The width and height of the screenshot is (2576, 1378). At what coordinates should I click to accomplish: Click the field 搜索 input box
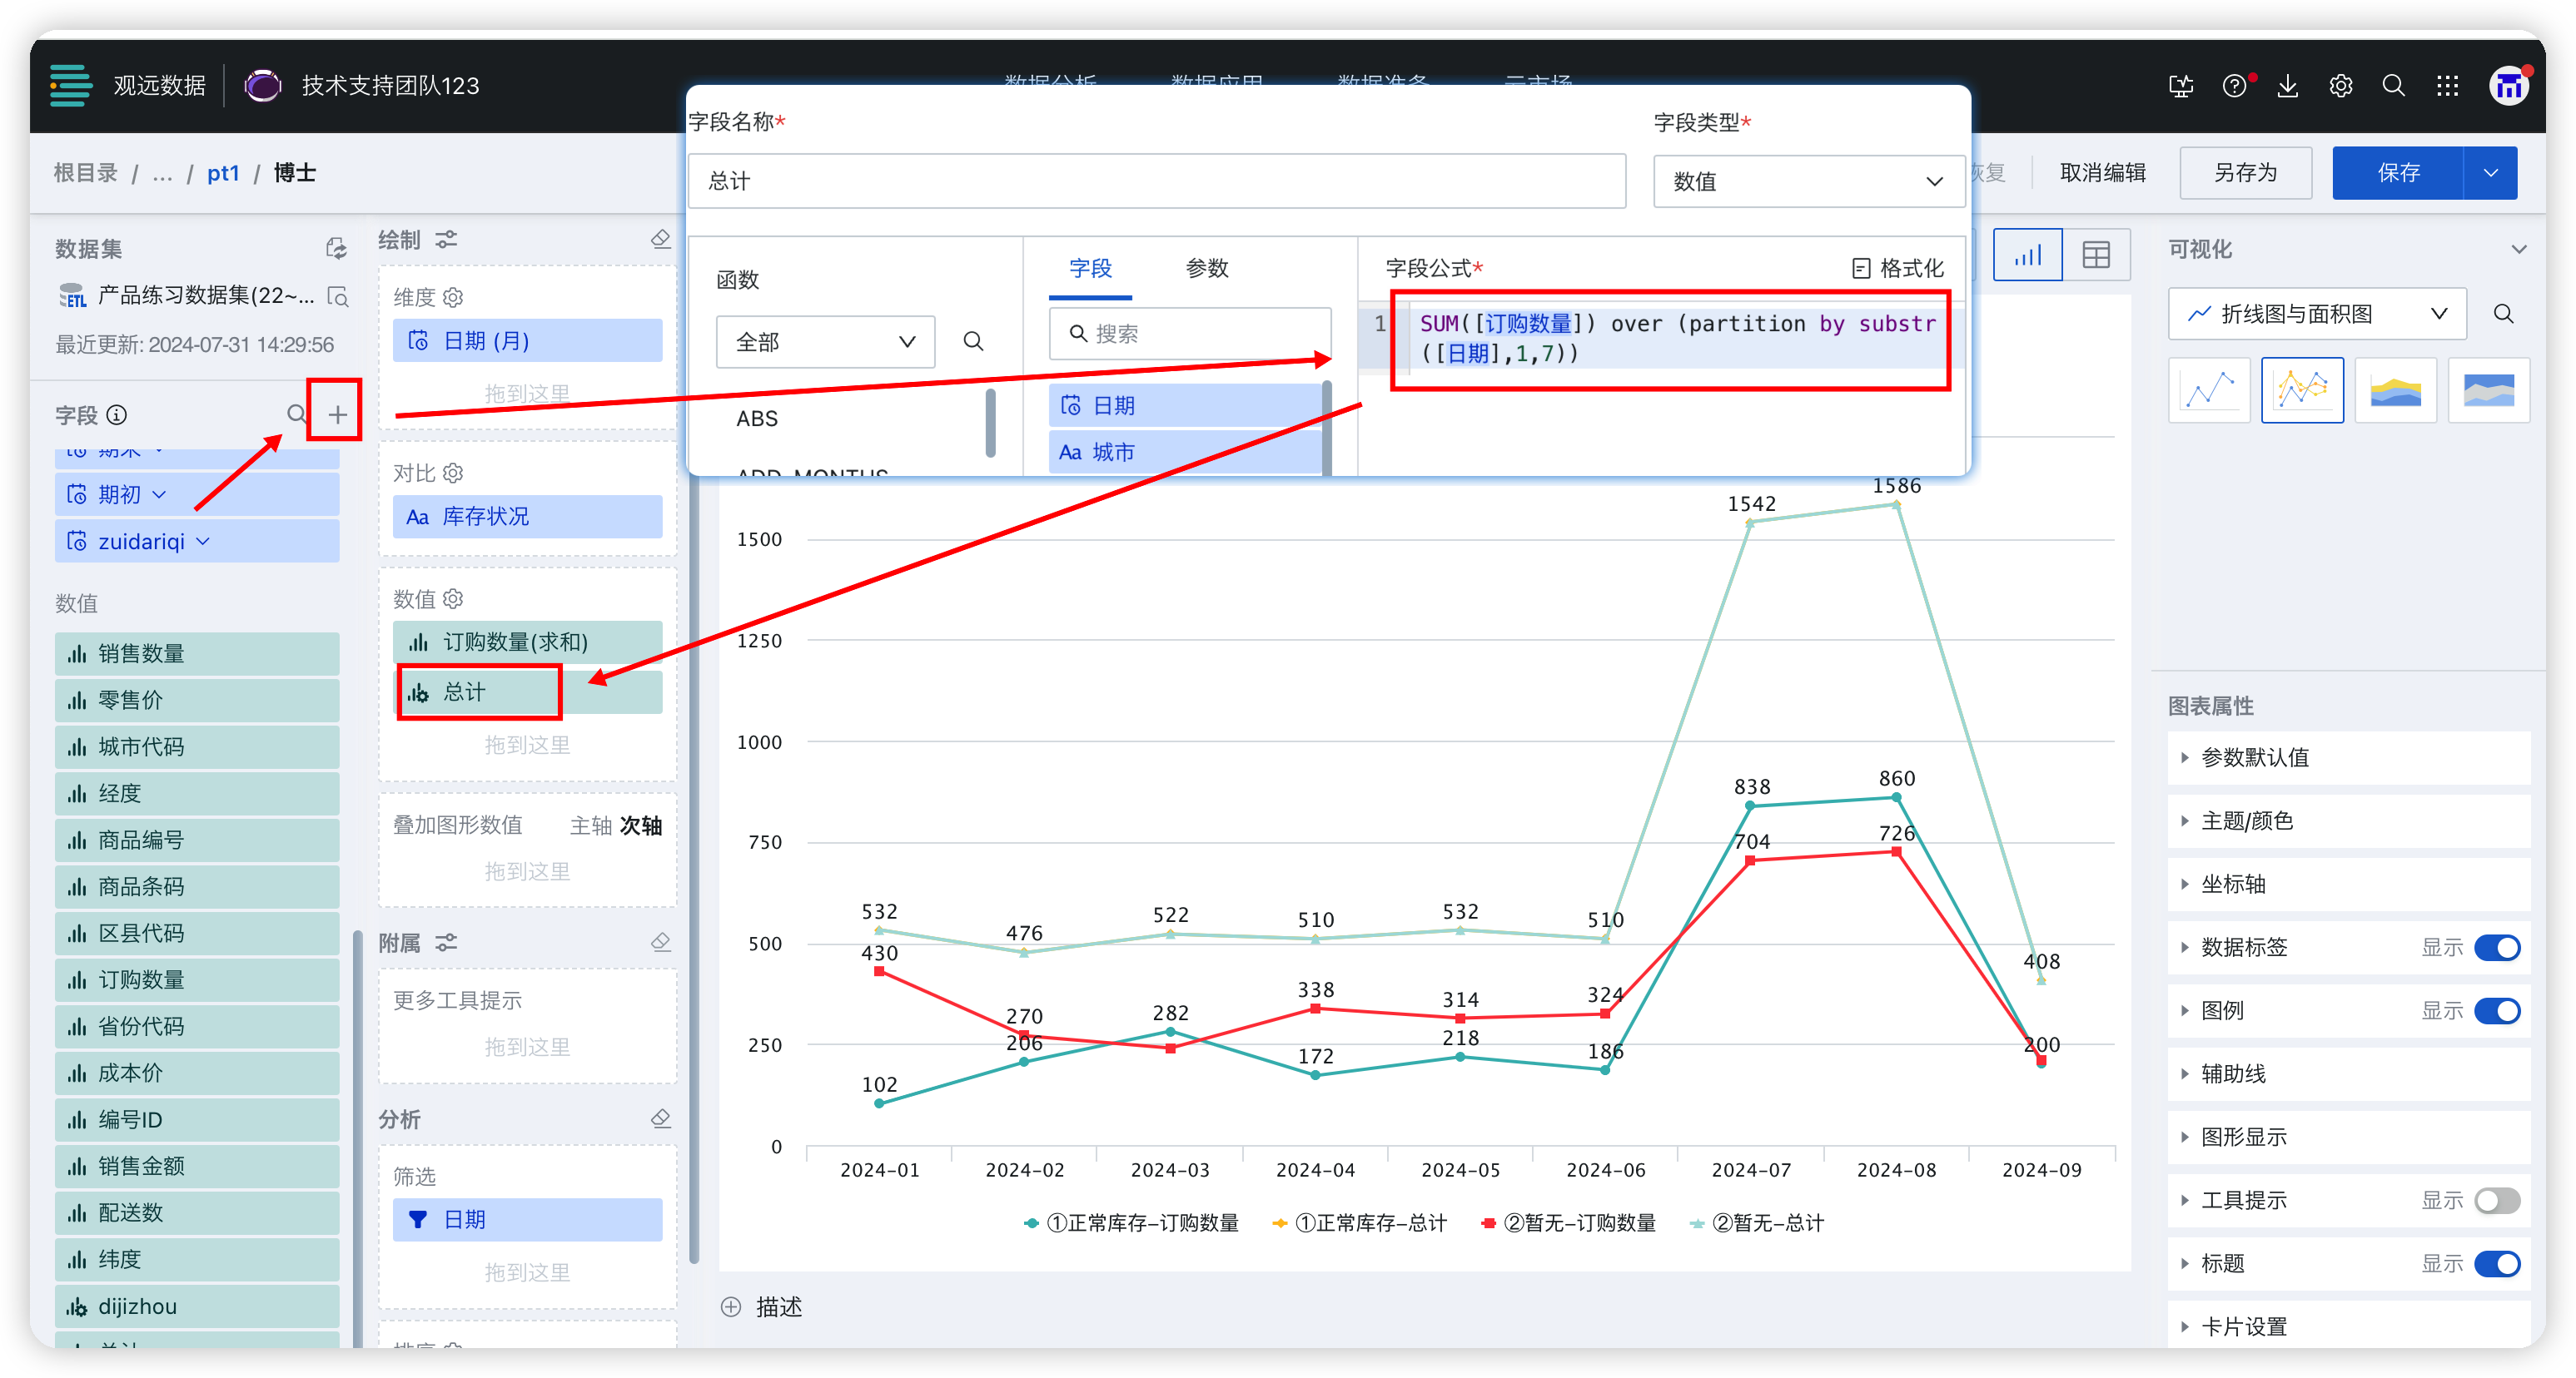(1190, 333)
